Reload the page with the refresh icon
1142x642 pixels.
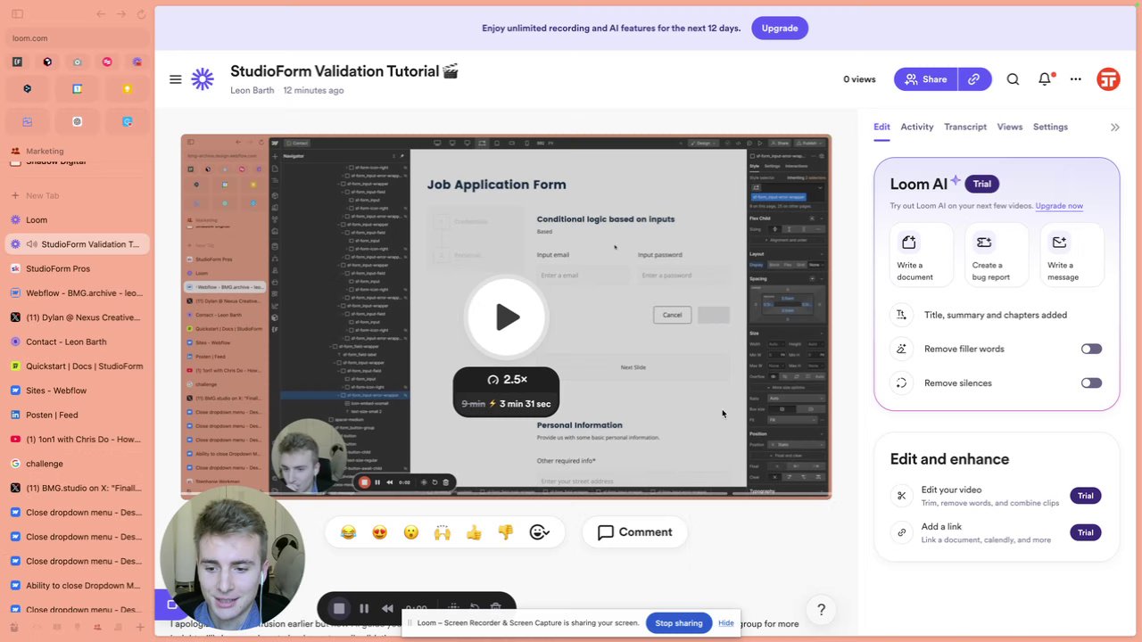143,13
